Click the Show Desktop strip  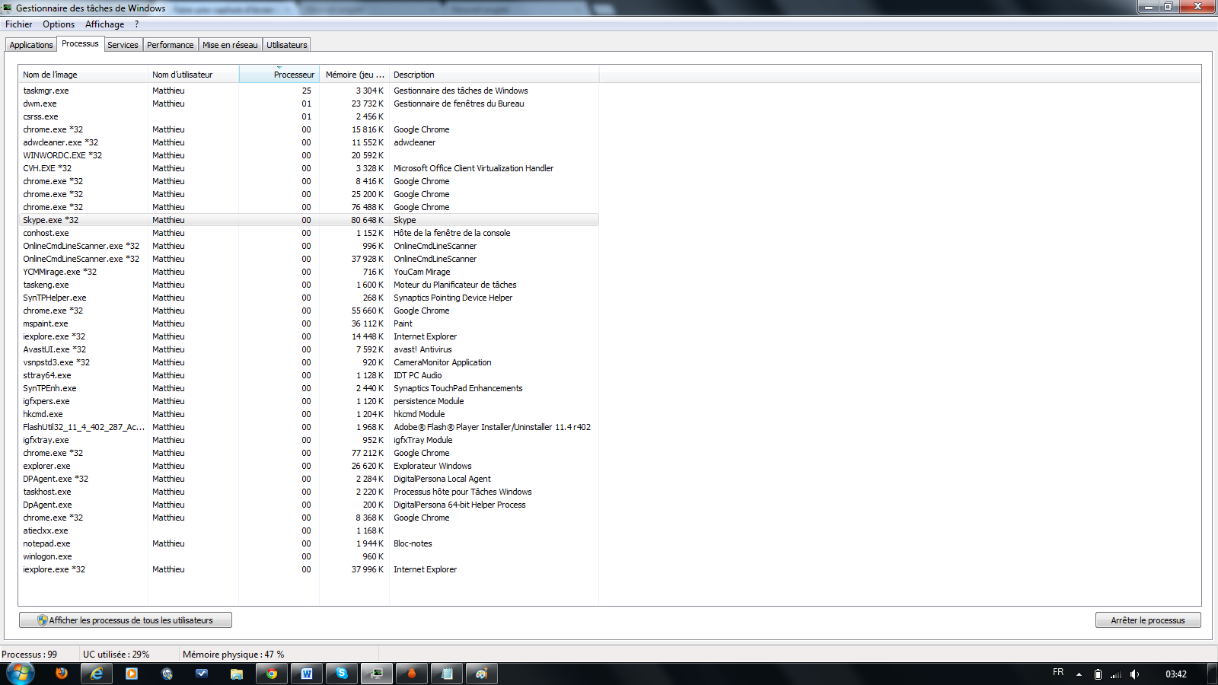click(1213, 674)
